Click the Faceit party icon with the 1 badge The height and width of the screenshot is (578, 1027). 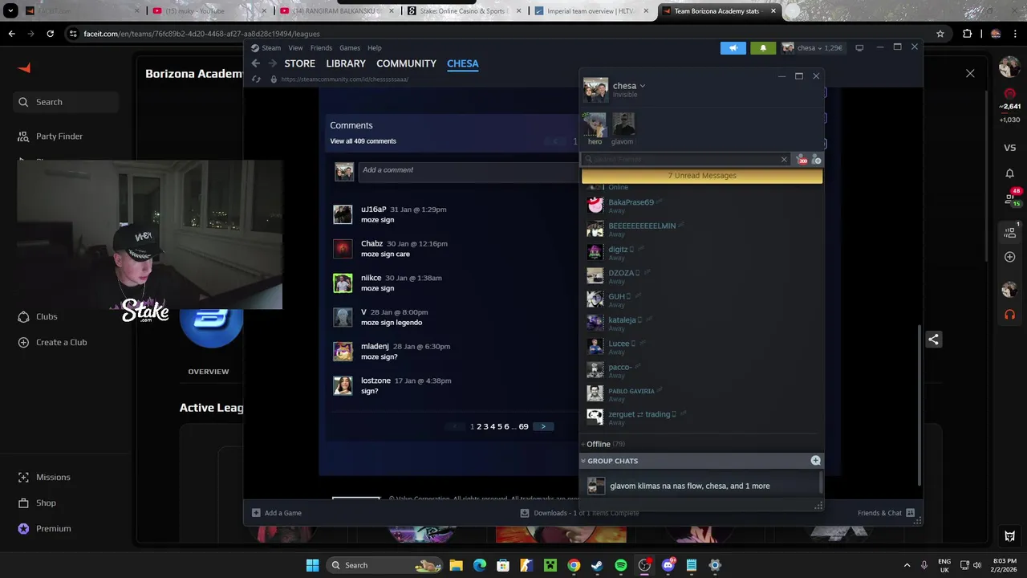[x=1010, y=232]
